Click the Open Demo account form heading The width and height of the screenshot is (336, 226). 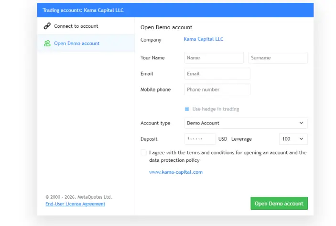point(166,27)
